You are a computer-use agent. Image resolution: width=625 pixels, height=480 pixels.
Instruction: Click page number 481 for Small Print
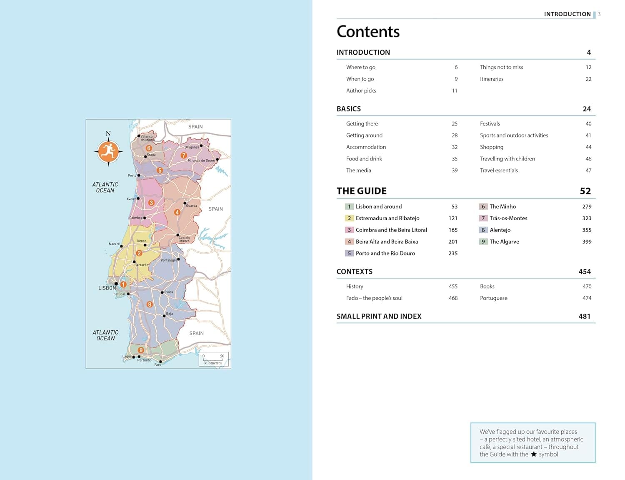(585, 316)
